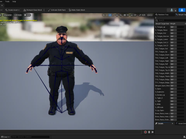This screenshot has width=186, height=139.
Task: Activate Cloth Paint tool
Action: click(57, 10)
